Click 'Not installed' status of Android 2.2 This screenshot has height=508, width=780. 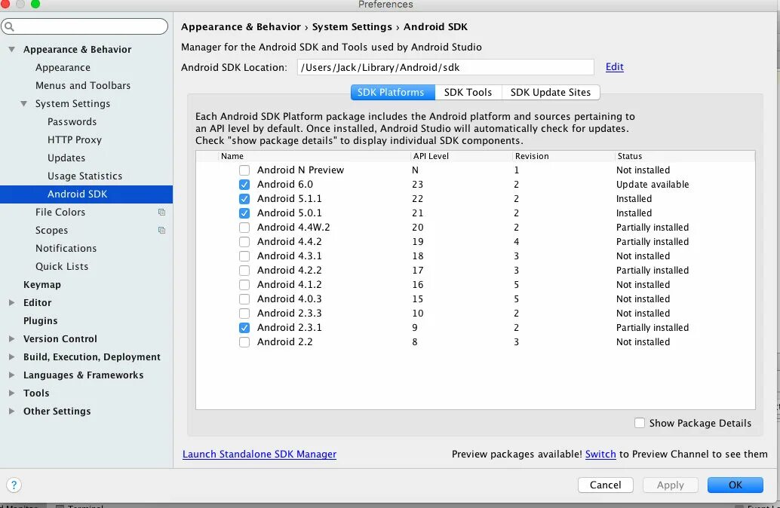click(643, 342)
